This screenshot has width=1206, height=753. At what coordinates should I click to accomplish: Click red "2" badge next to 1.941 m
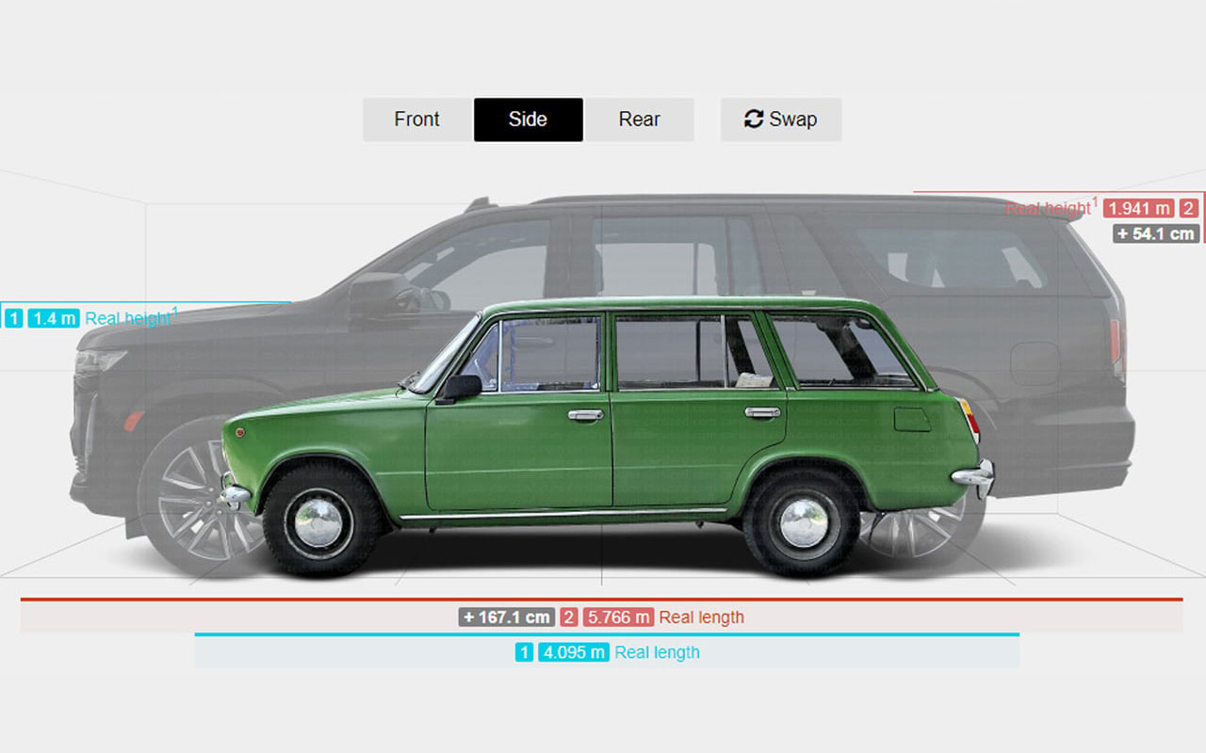[1189, 209]
